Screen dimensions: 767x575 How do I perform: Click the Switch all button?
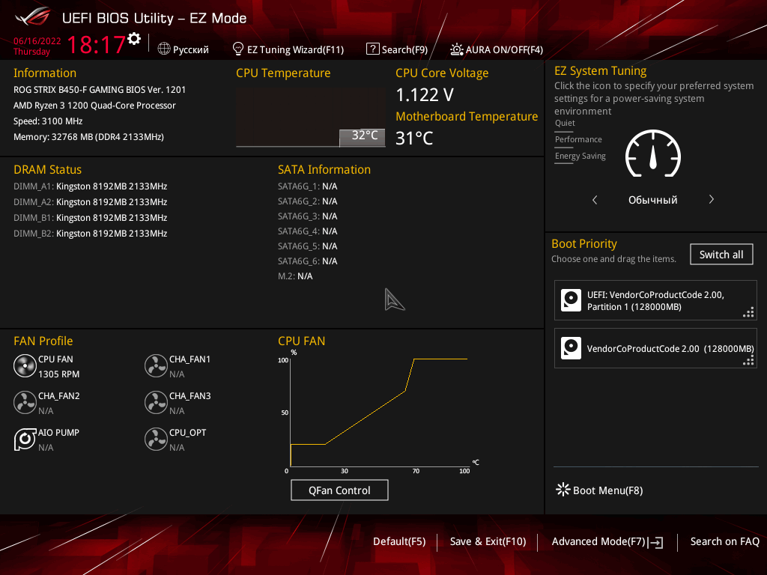[721, 255]
